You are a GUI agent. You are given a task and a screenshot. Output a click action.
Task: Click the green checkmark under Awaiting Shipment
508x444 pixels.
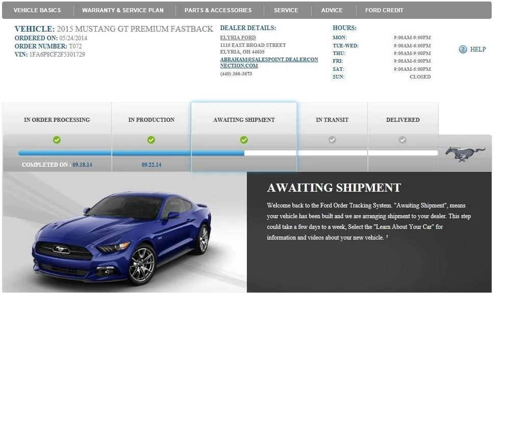(244, 140)
